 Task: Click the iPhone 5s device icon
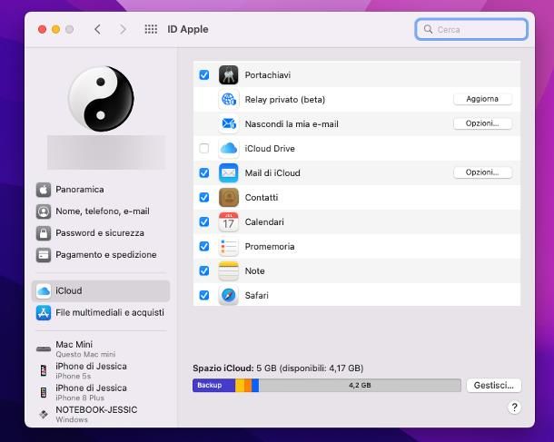pyautogui.click(x=44, y=370)
